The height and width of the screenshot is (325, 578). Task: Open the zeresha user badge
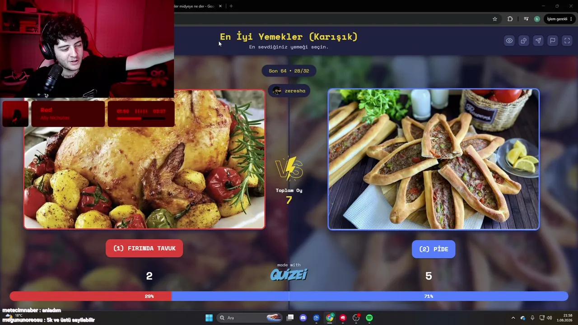pos(289,91)
